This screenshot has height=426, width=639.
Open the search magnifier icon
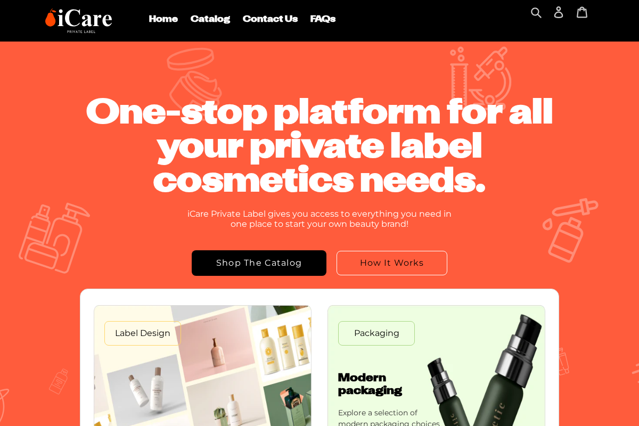pos(536,12)
